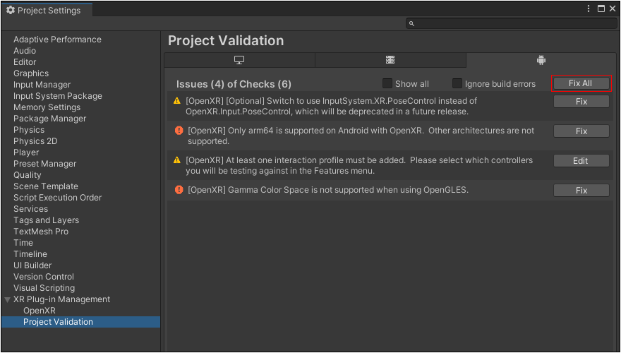Click the error icon for Gamma Color Space
This screenshot has height=353, width=621.
point(179,190)
